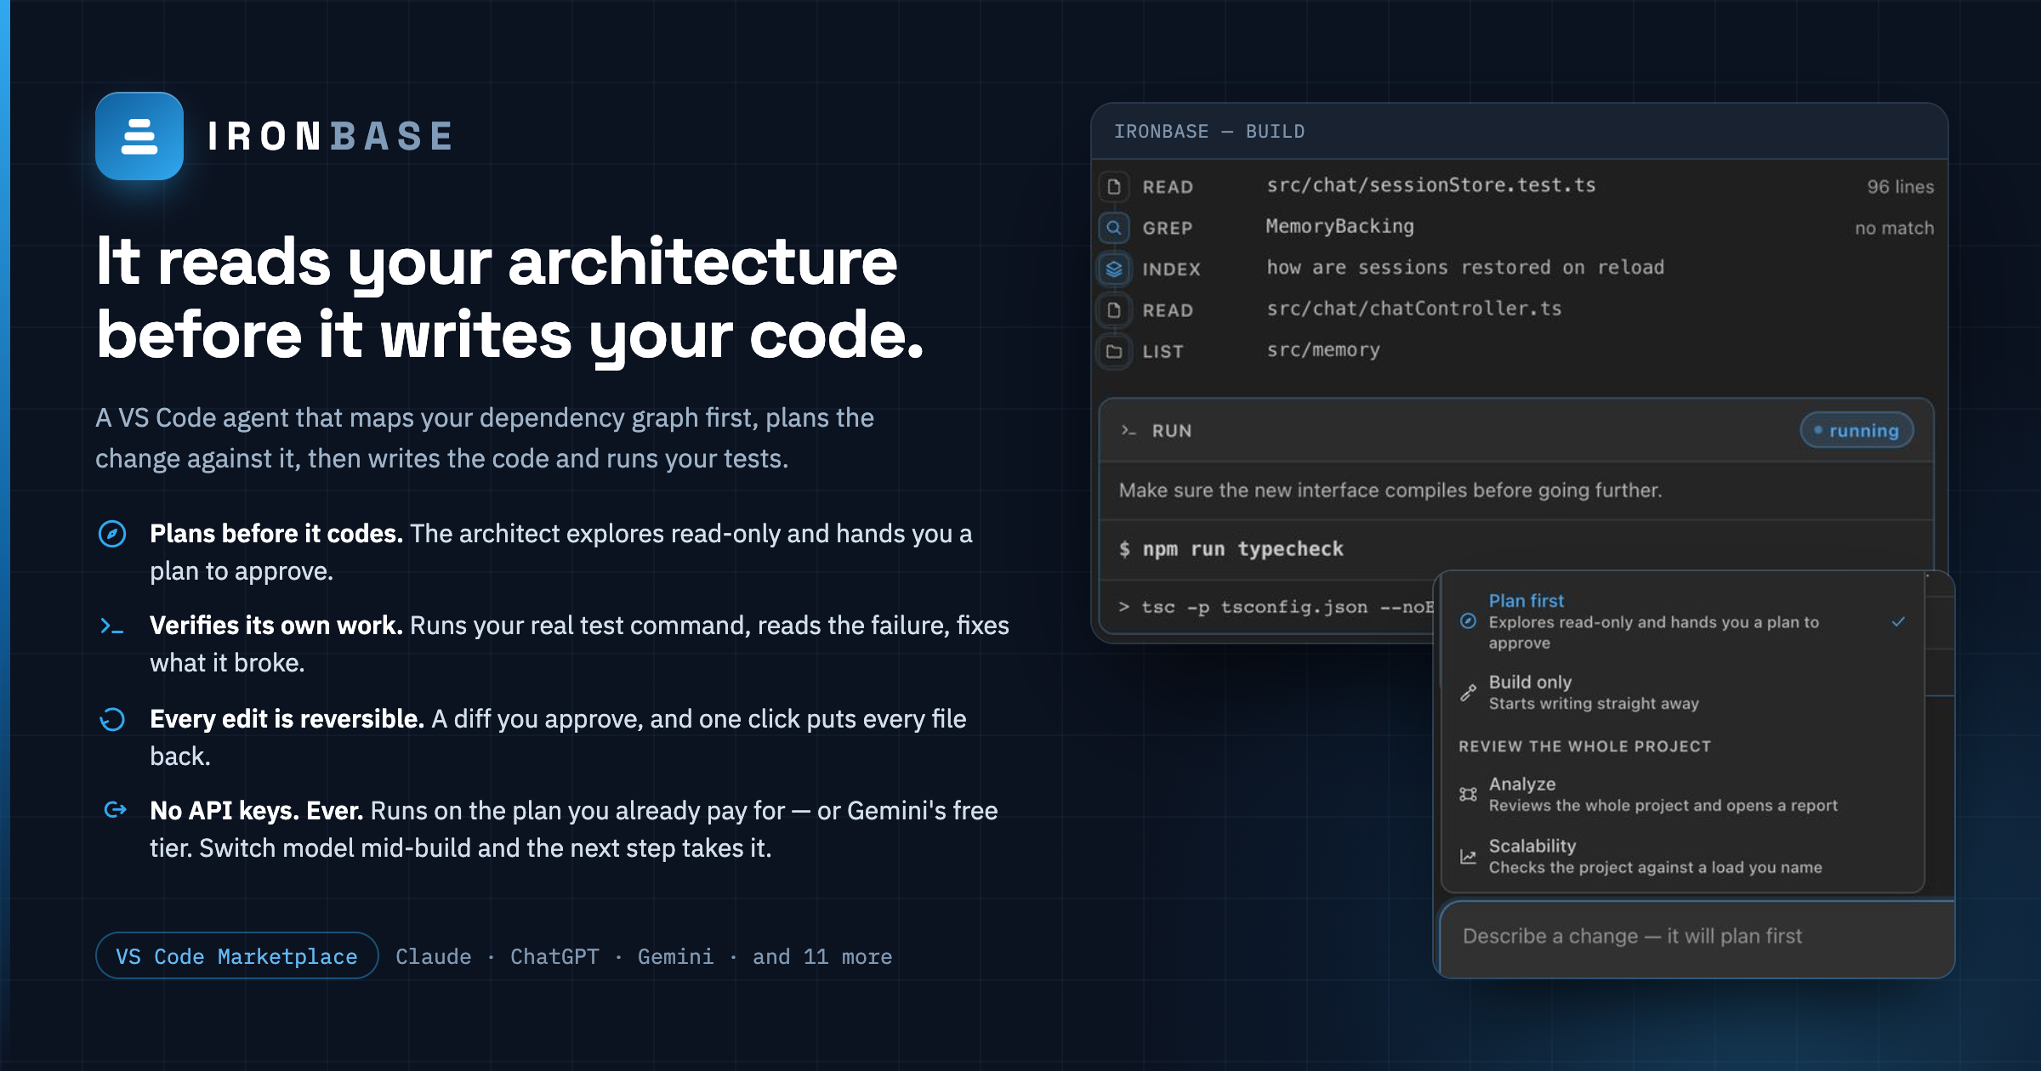Viewport: 2041px width, 1071px height.
Task: Click the GREP action label
Action: coord(1167,228)
